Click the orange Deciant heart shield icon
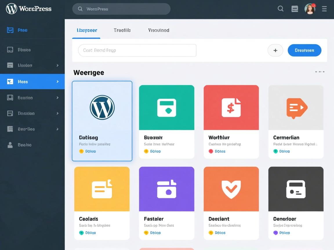 point(231,189)
